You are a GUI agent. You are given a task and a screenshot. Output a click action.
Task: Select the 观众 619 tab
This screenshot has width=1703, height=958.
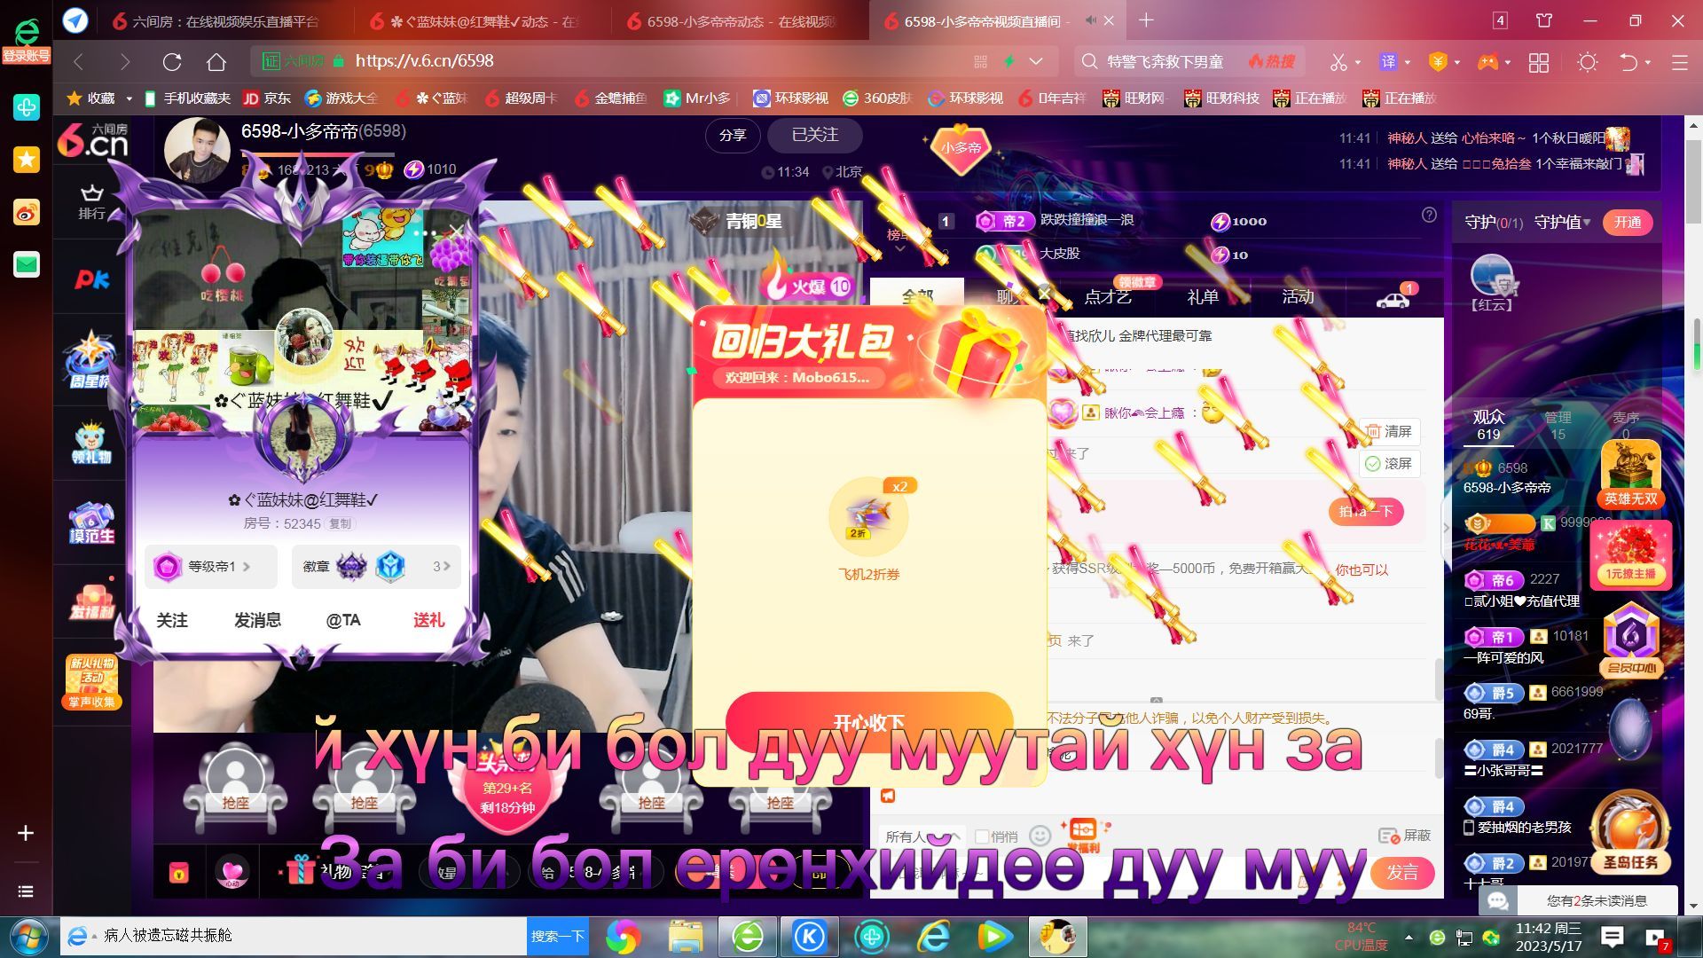click(x=1488, y=425)
